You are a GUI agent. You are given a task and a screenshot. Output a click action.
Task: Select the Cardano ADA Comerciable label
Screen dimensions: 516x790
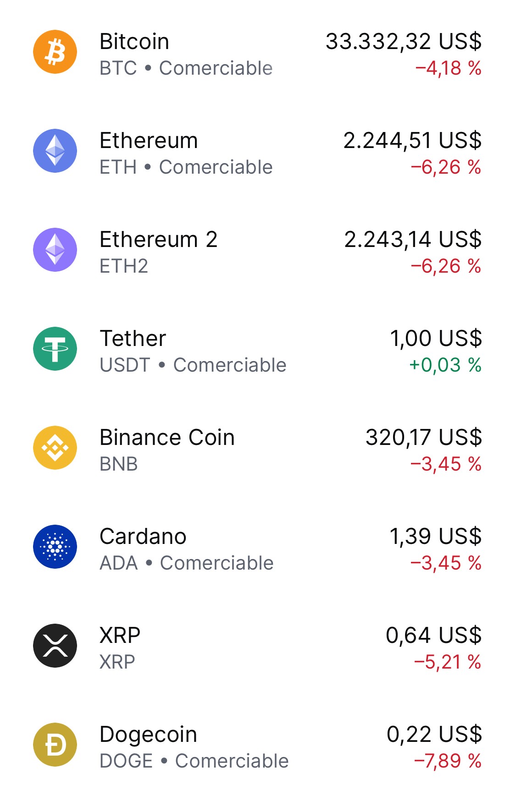[187, 563]
